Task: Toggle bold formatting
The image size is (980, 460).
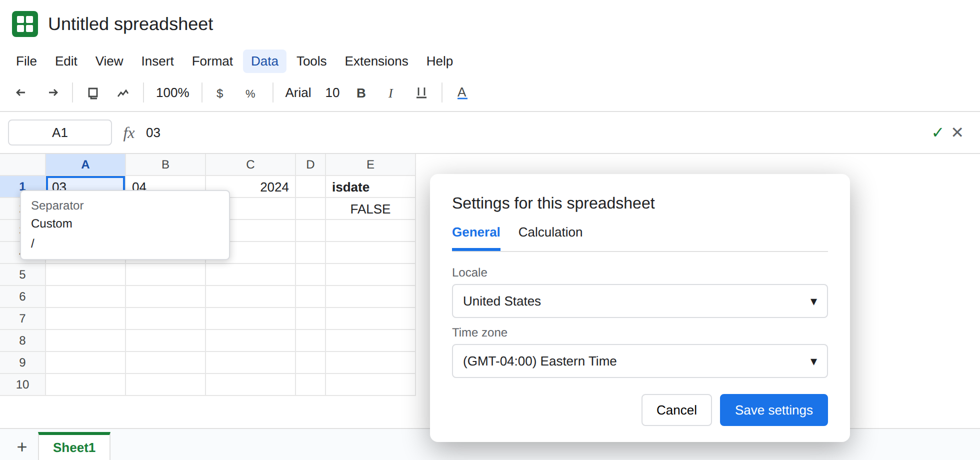Action: coord(361,93)
